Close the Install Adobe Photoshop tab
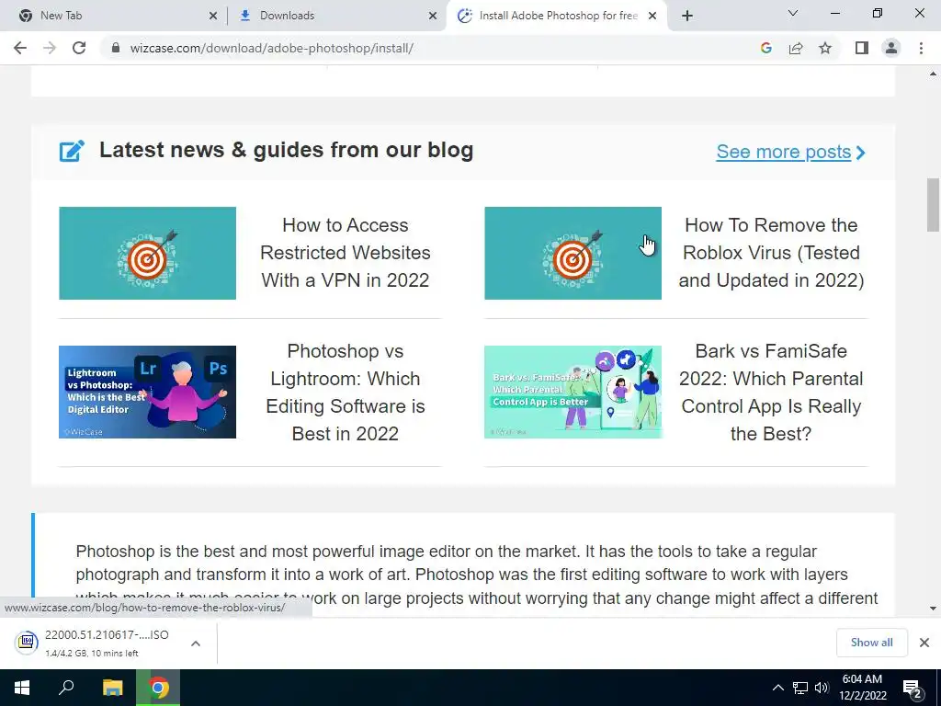Image resolution: width=941 pixels, height=706 pixels. click(x=652, y=16)
